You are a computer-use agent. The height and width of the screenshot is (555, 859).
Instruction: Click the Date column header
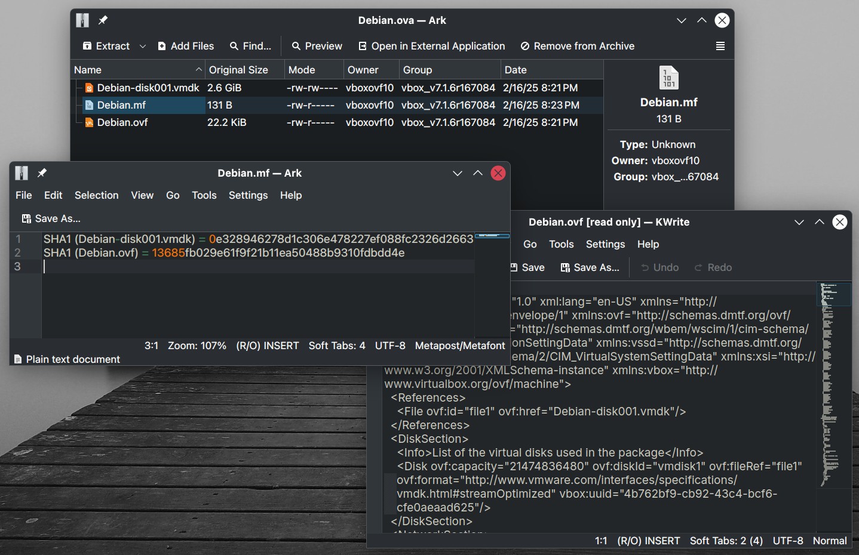tap(552, 70)
